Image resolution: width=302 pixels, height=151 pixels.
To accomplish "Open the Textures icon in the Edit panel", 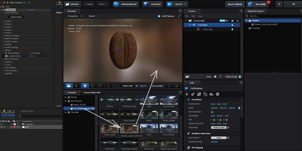I will [199, 94].
